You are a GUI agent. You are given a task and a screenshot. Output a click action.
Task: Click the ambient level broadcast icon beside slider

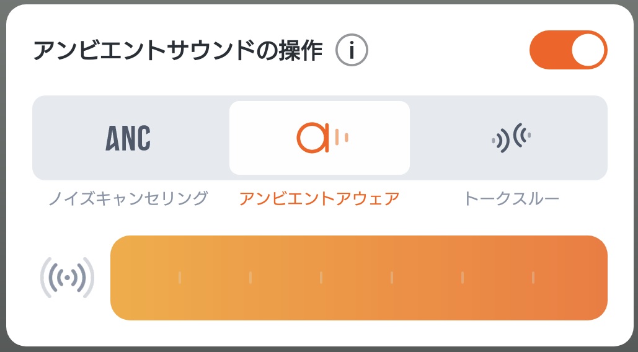(x=67, y=278)
